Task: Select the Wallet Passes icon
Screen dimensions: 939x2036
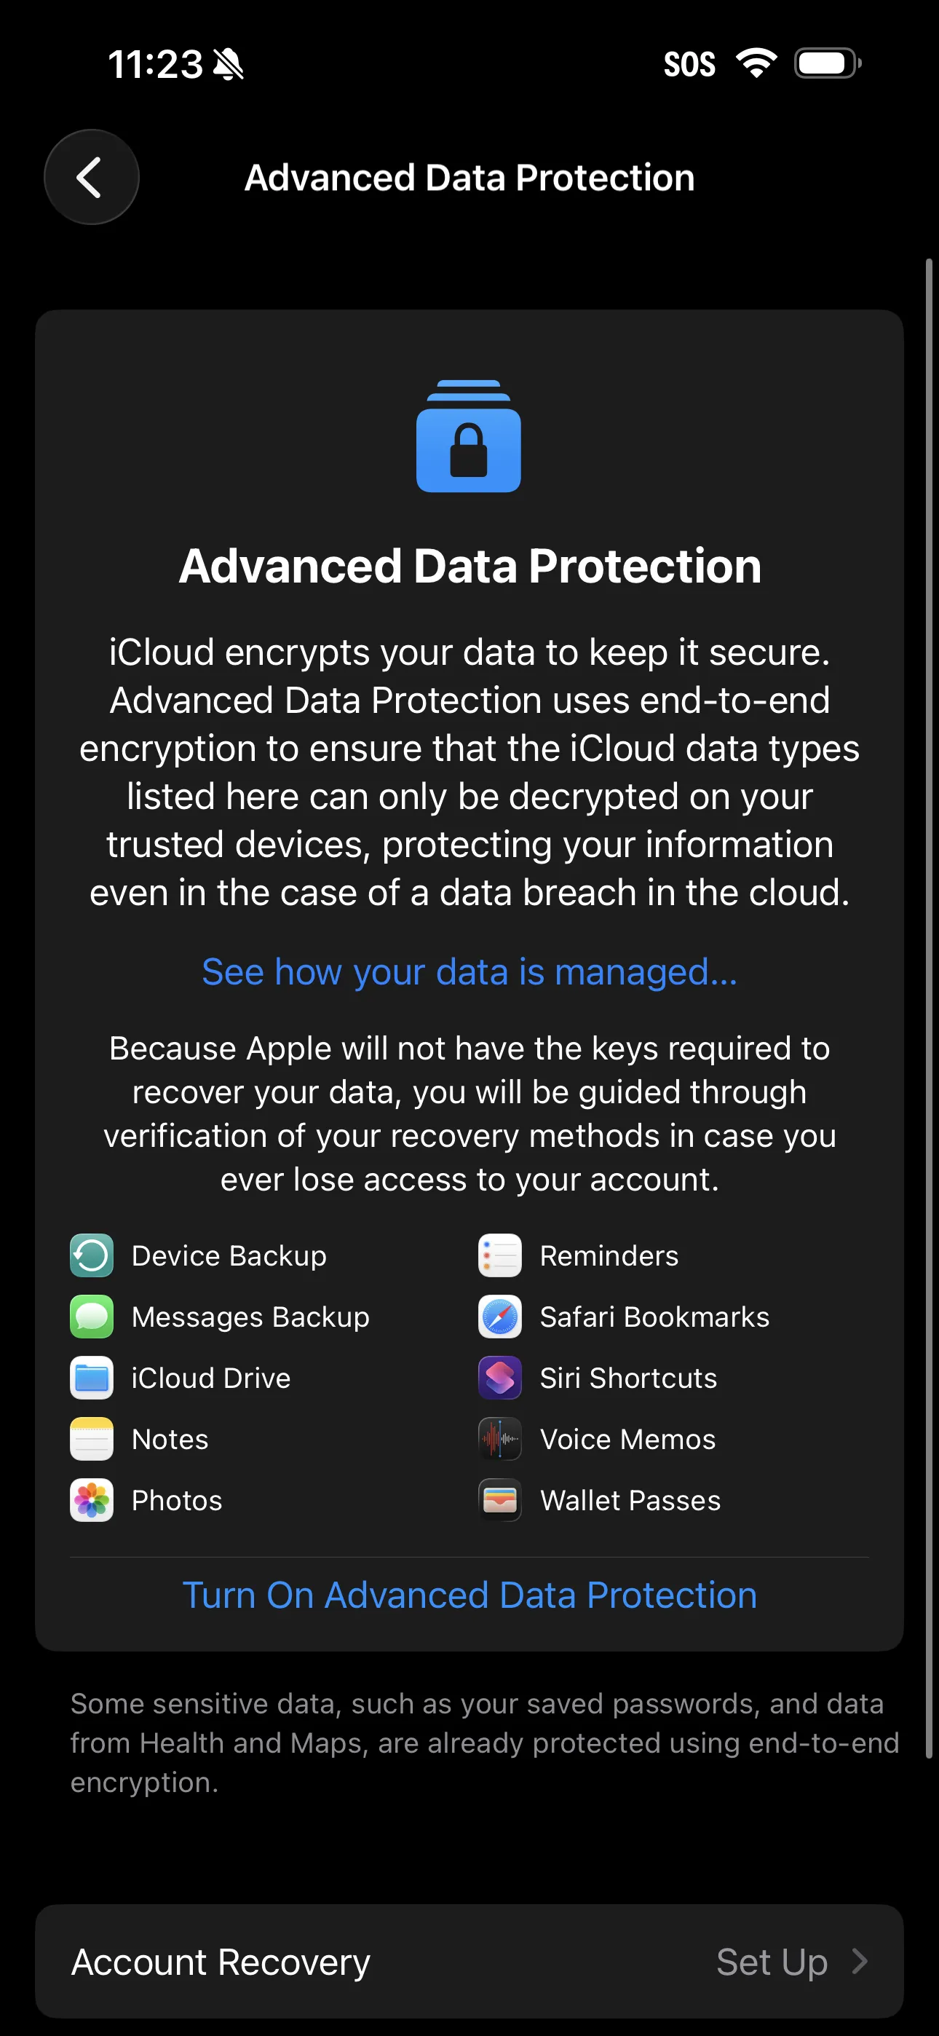Action: click(499, 1500)
